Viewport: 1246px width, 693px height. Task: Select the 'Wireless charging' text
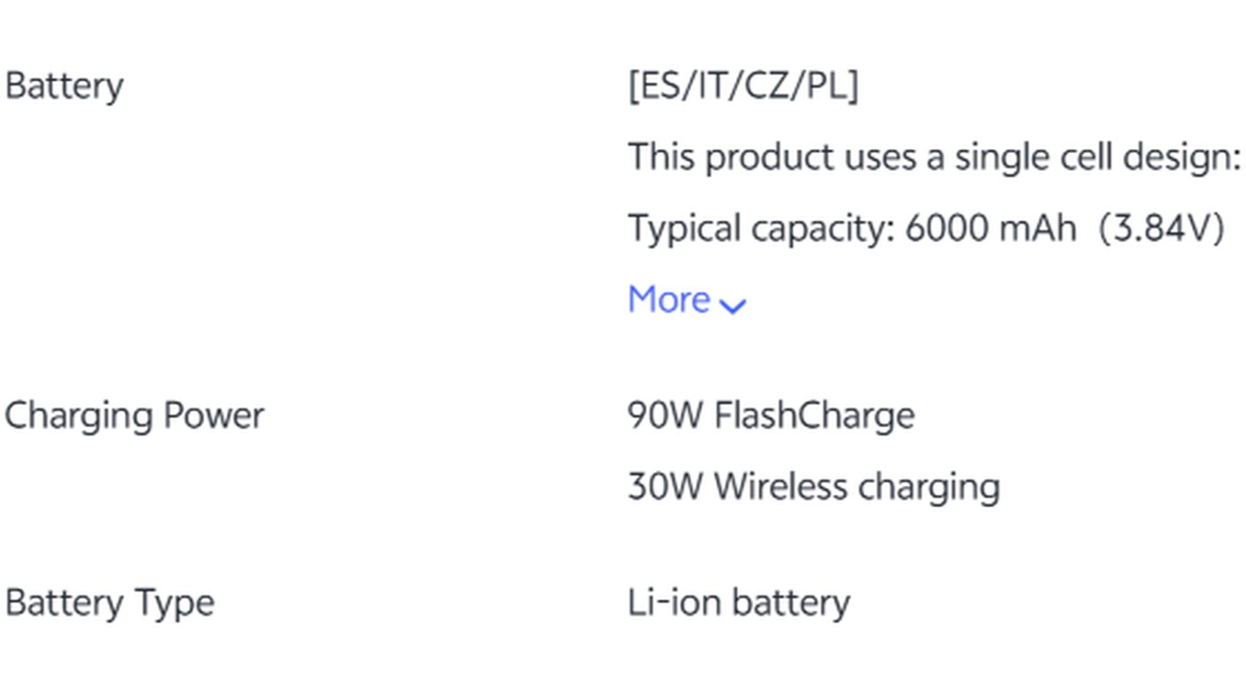857,487
